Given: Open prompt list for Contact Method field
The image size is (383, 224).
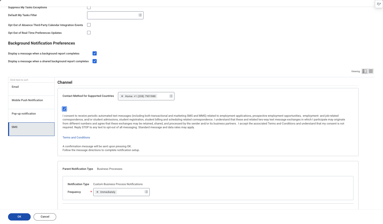Looking at the screenshot, I should tap(171, 96).
